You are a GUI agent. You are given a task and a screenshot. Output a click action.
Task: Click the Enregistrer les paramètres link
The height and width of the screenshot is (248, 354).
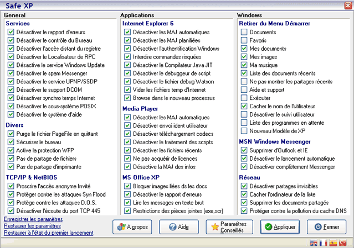click(33, 219)
